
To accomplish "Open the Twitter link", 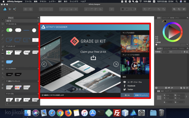I will click(x=130, y=89).
